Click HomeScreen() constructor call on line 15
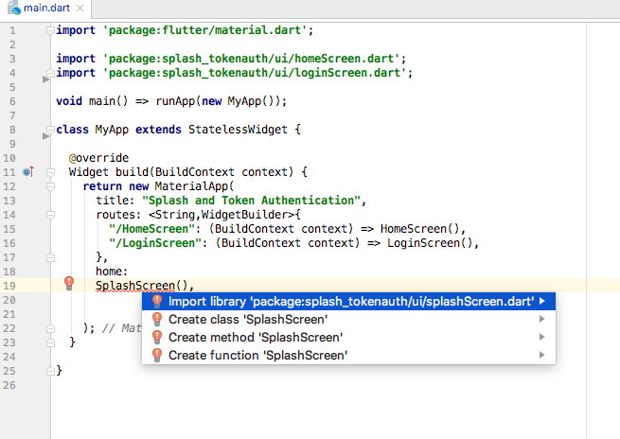The image size is (620, 439). coord(419,229)
